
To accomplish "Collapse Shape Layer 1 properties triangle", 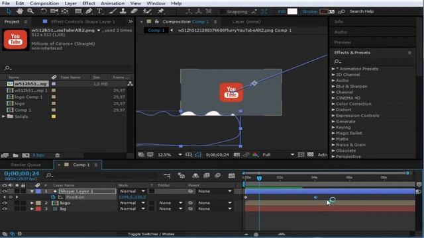I will click(32, 191).
